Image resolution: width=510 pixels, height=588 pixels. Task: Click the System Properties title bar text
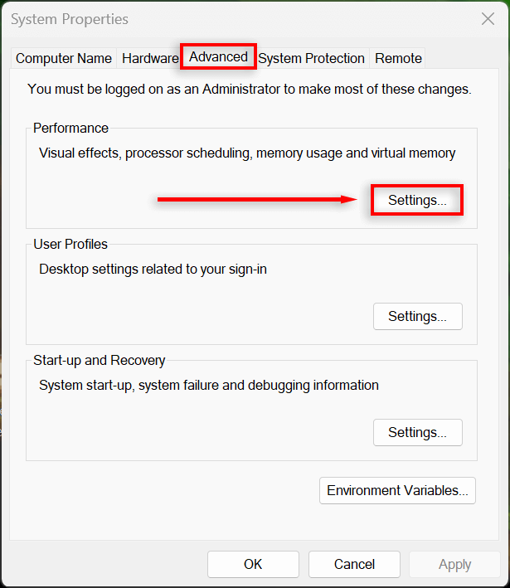pos(70,19)
